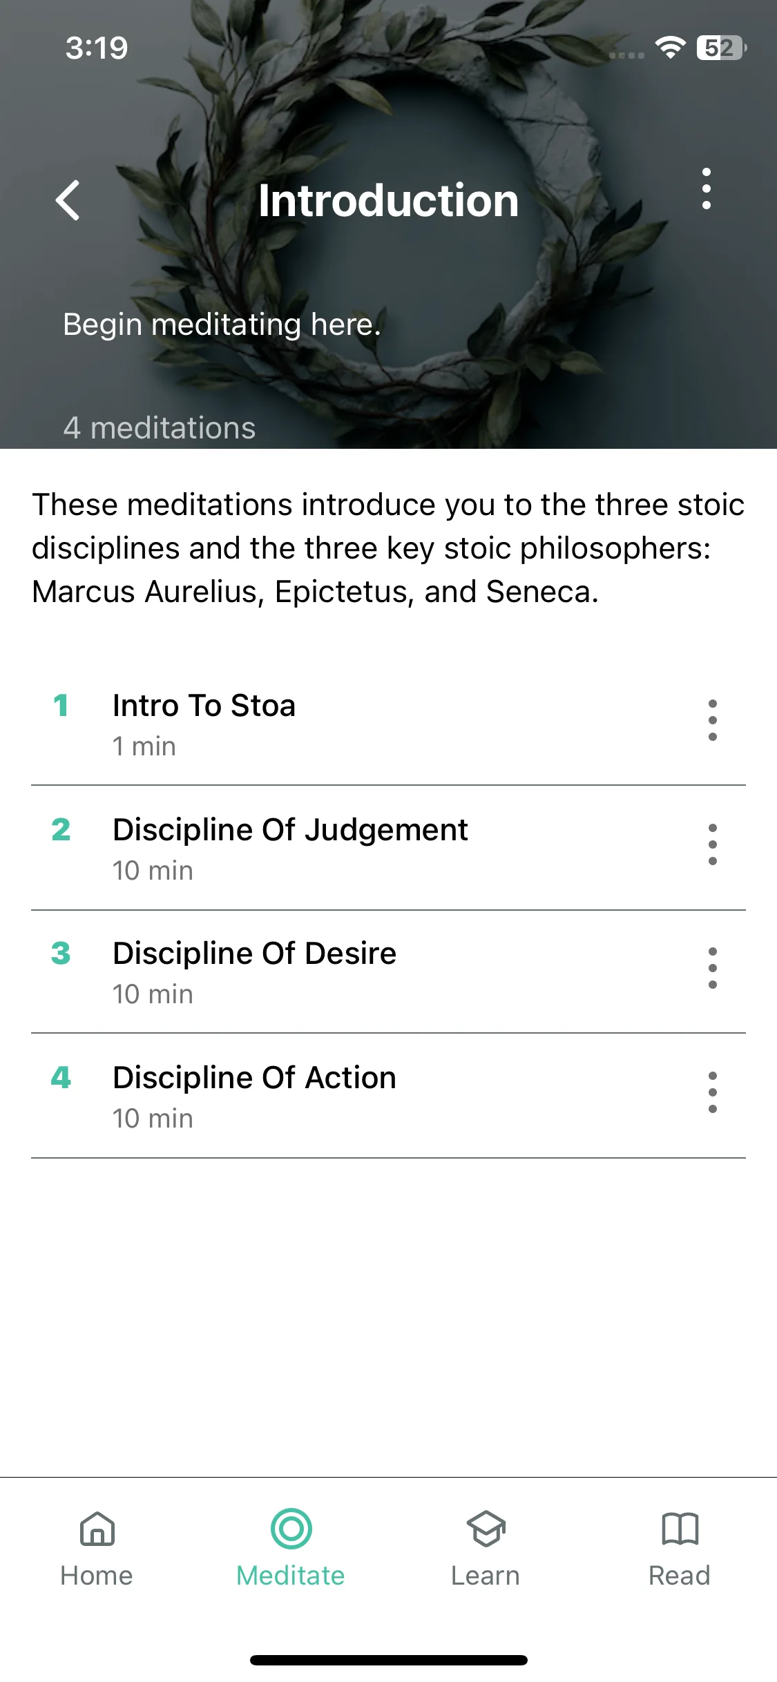
Task: Open options for Discipline Of Desire
Action: 712,968
